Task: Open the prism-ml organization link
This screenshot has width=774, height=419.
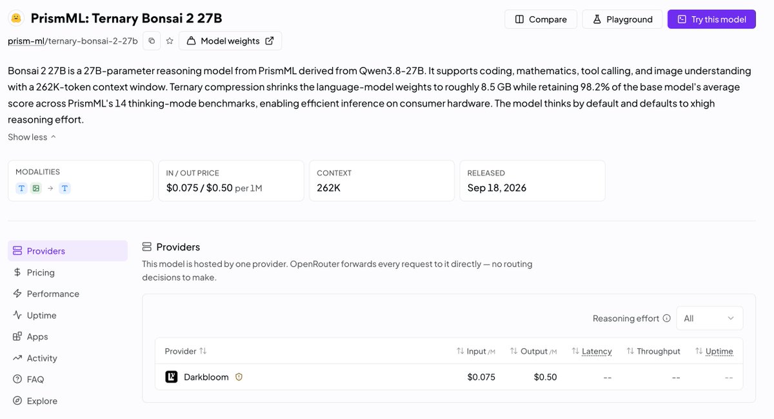Action: [x=25, y=41]
